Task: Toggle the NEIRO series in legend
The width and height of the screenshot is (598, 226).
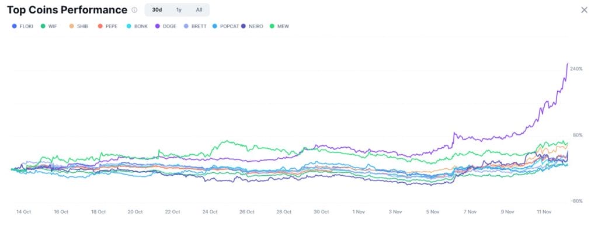Action: click(252, 26)
